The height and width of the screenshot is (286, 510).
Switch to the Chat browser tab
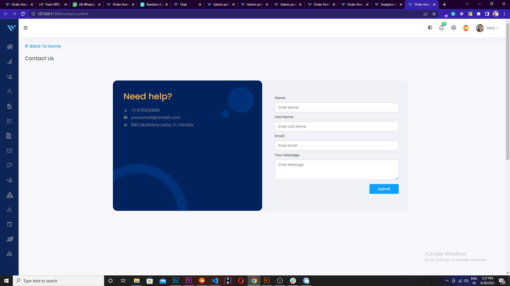click(183, 5)
